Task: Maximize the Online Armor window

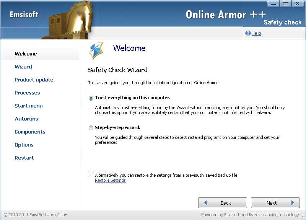Action: coord(285,3)
